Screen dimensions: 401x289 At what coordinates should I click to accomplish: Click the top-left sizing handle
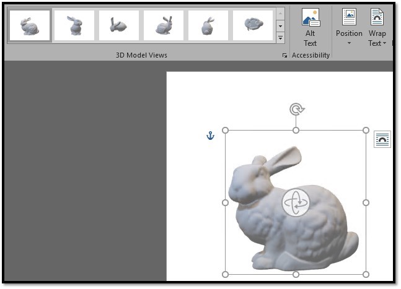(226, 131)
